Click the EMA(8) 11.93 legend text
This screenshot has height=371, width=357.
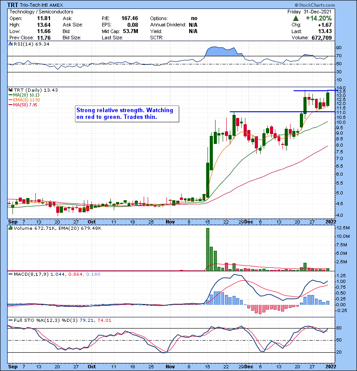[x=26, y=100]
